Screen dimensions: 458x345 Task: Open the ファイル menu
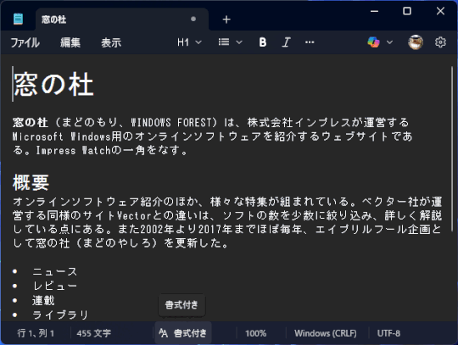pyautogui.click(x=25, y=42)
